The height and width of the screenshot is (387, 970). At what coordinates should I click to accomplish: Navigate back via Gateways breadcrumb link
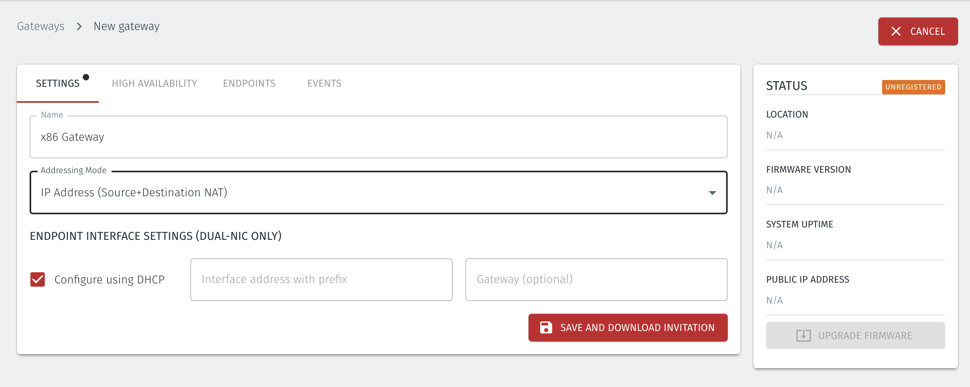click(x=41, y=26)
